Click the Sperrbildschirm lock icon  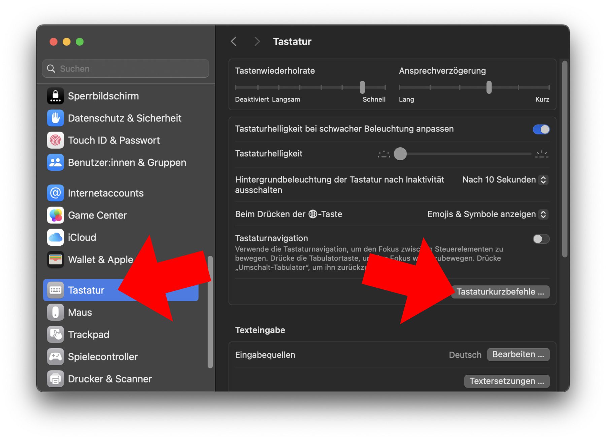click(55, 96)
